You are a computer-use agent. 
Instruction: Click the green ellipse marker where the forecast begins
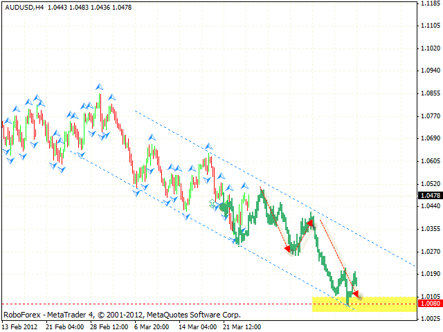point(224,207)
